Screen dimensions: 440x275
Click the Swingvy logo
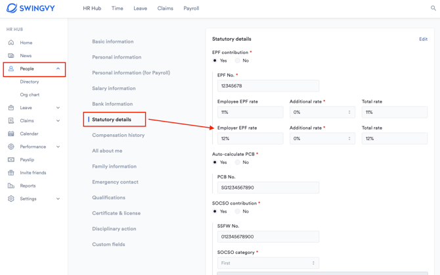pos(31,9)
